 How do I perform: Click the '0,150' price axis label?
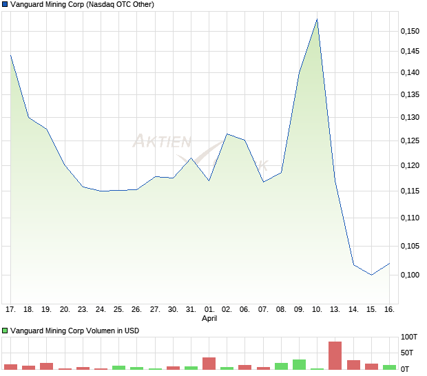click(x=410, y=31)
